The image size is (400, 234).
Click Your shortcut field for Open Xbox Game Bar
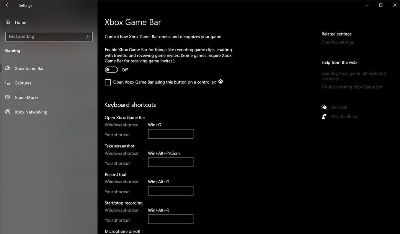[x=170, y=134]
